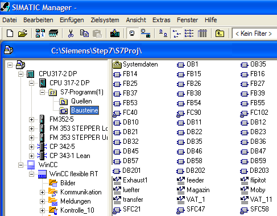Select the Bilder item in tree

[68, 183]
